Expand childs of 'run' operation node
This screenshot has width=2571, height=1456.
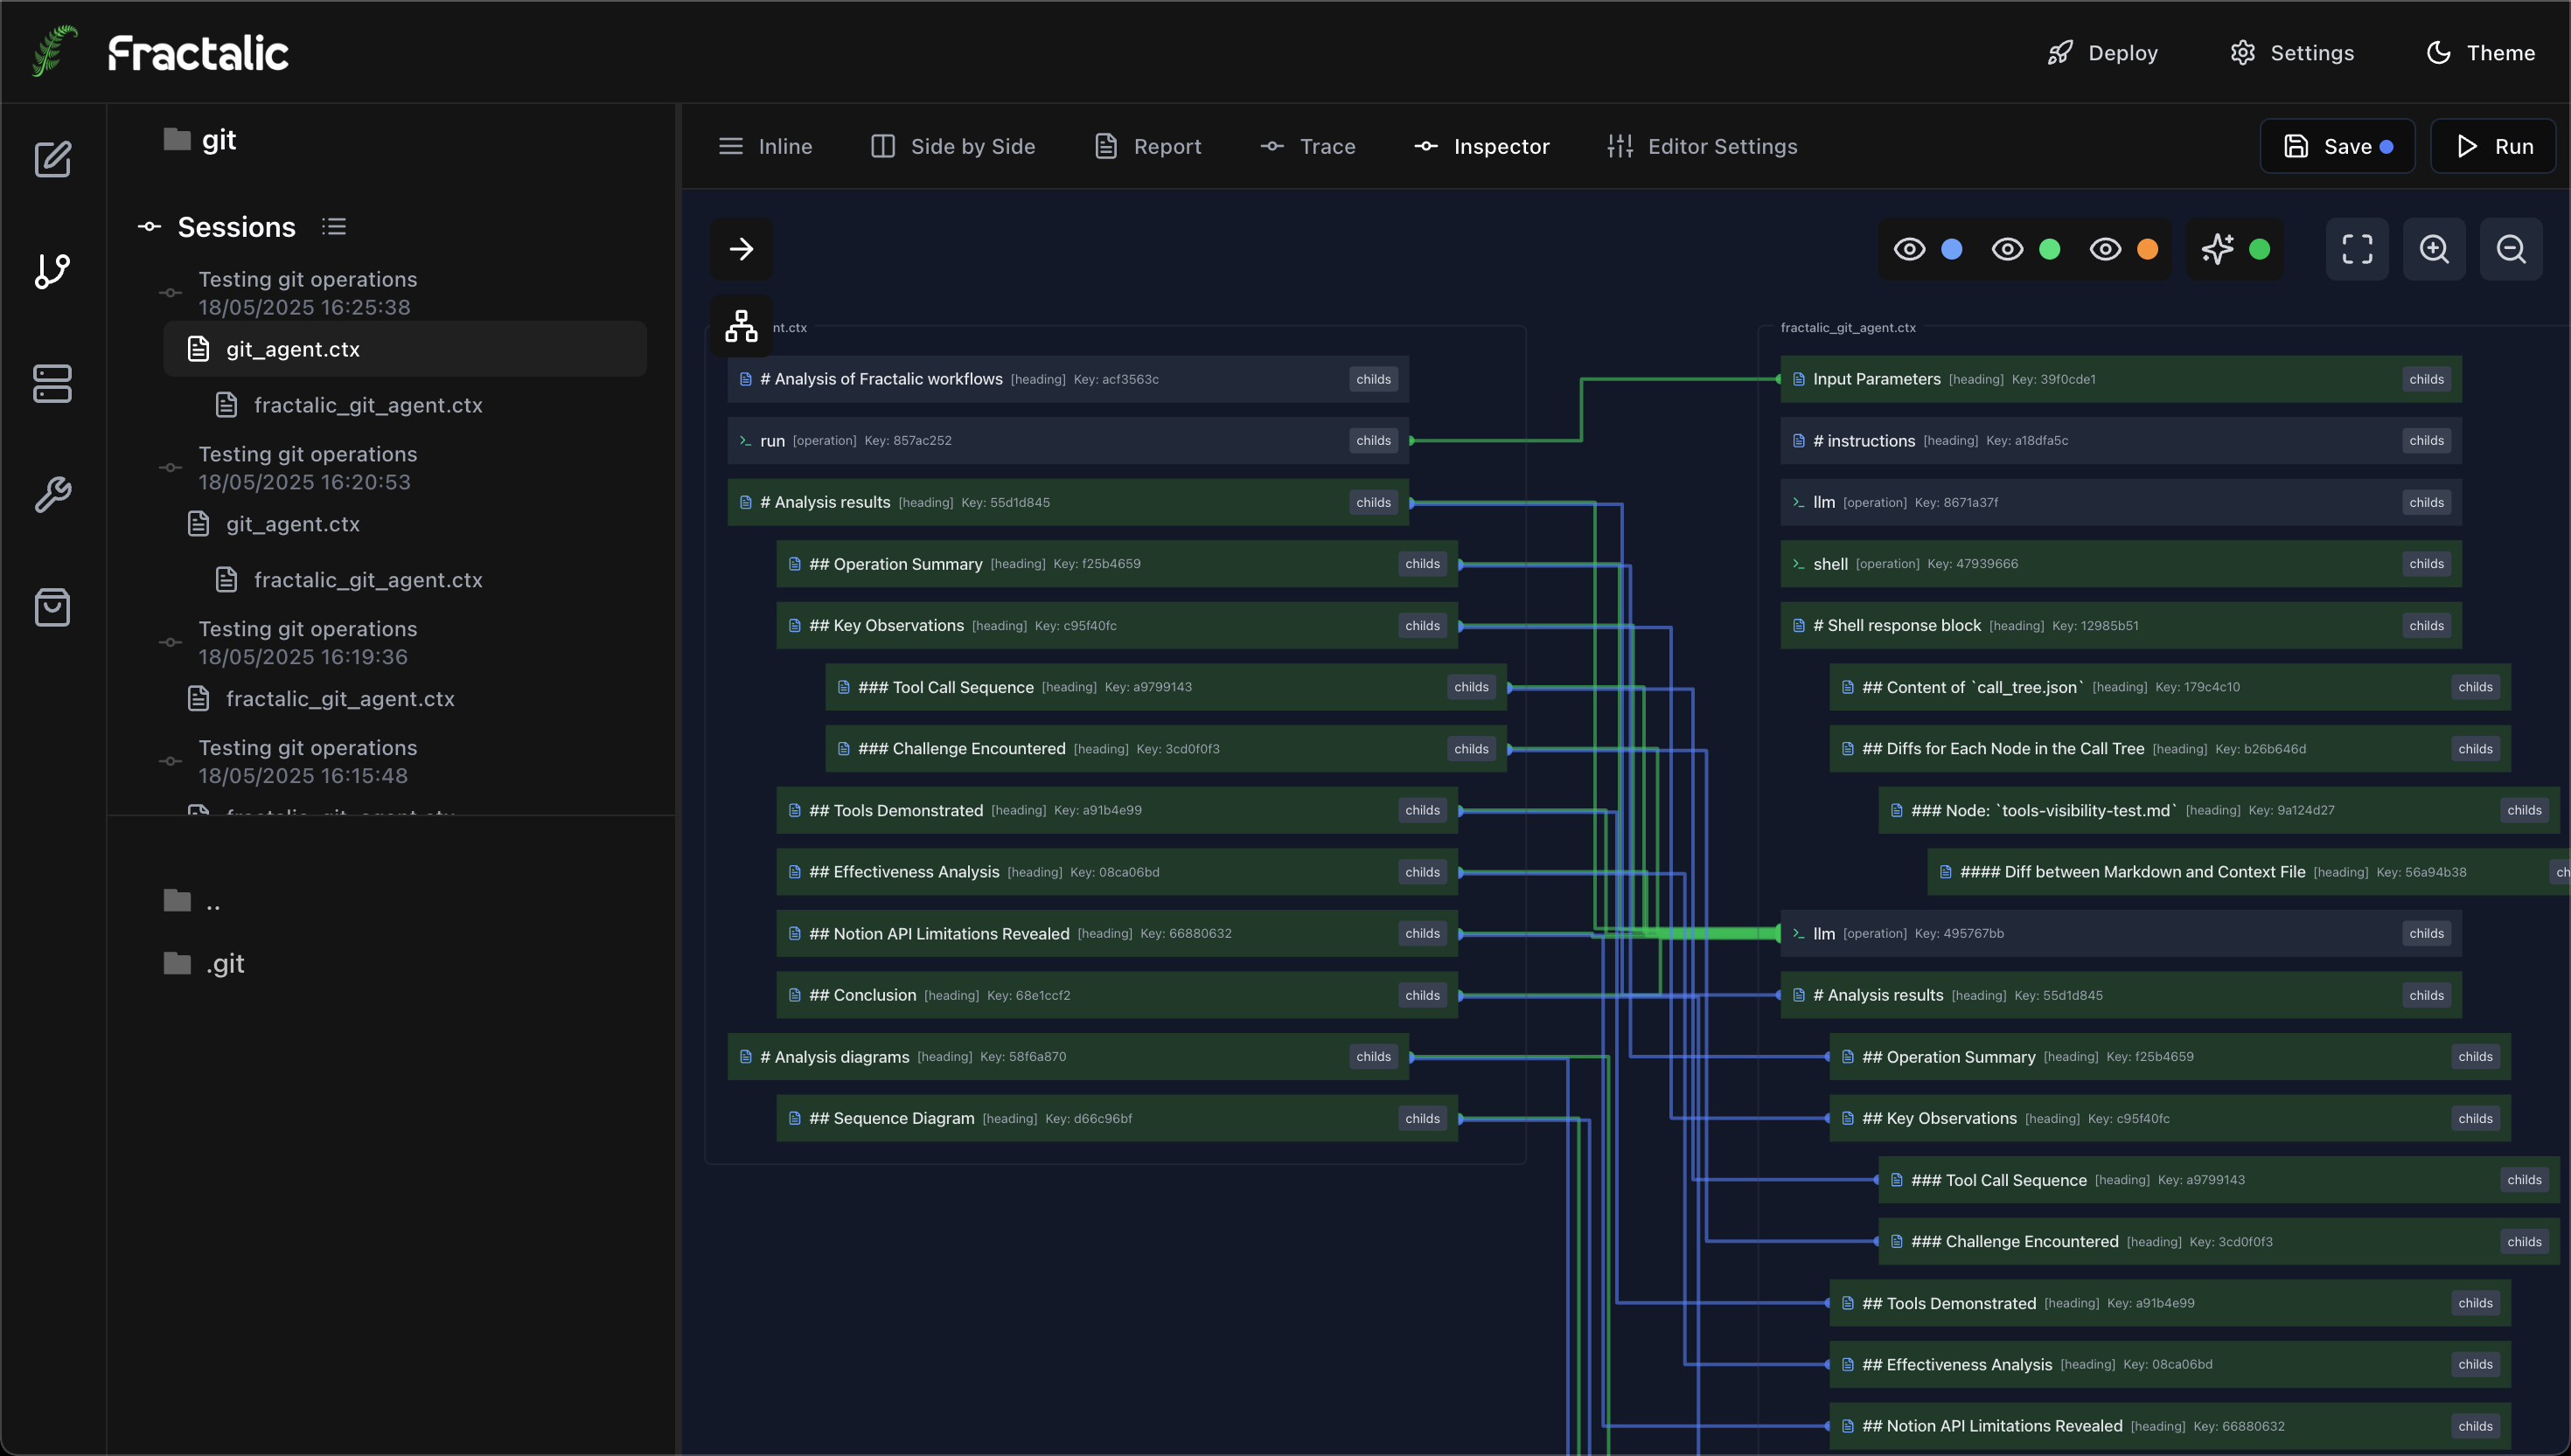tap(1374, 441)
